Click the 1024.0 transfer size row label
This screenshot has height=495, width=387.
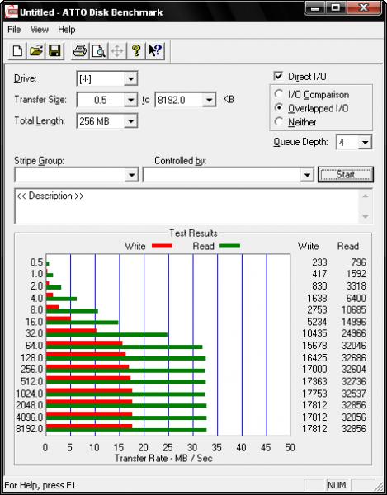click(x=30, y=394)
